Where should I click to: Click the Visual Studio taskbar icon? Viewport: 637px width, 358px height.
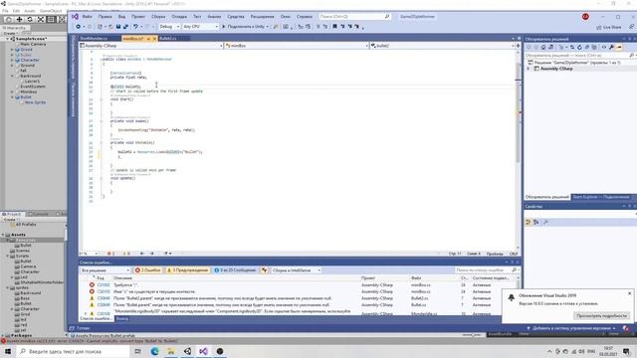pos(203,351)
